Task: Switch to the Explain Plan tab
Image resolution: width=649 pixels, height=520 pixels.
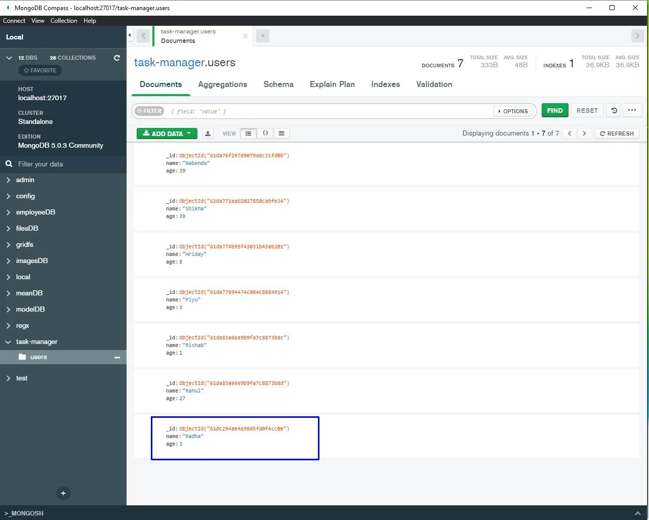Action: point(332,84)
